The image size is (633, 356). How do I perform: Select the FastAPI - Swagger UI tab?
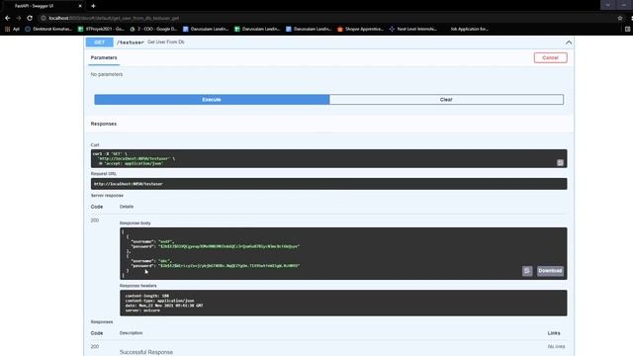[42, 6]
